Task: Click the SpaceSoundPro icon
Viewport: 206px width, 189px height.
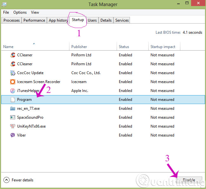Action: (13, 117)
